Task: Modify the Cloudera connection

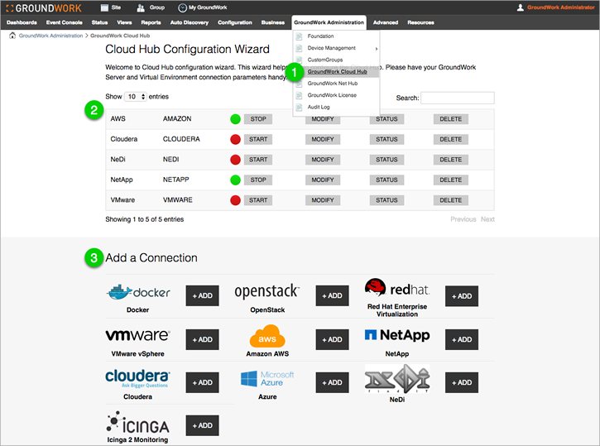Action: tap(323, 139)
